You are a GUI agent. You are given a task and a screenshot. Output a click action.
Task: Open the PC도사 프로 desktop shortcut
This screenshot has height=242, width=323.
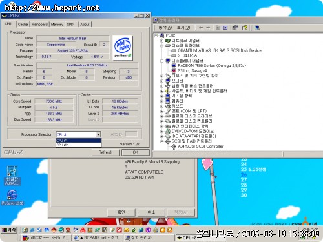[x=12, y=197]
